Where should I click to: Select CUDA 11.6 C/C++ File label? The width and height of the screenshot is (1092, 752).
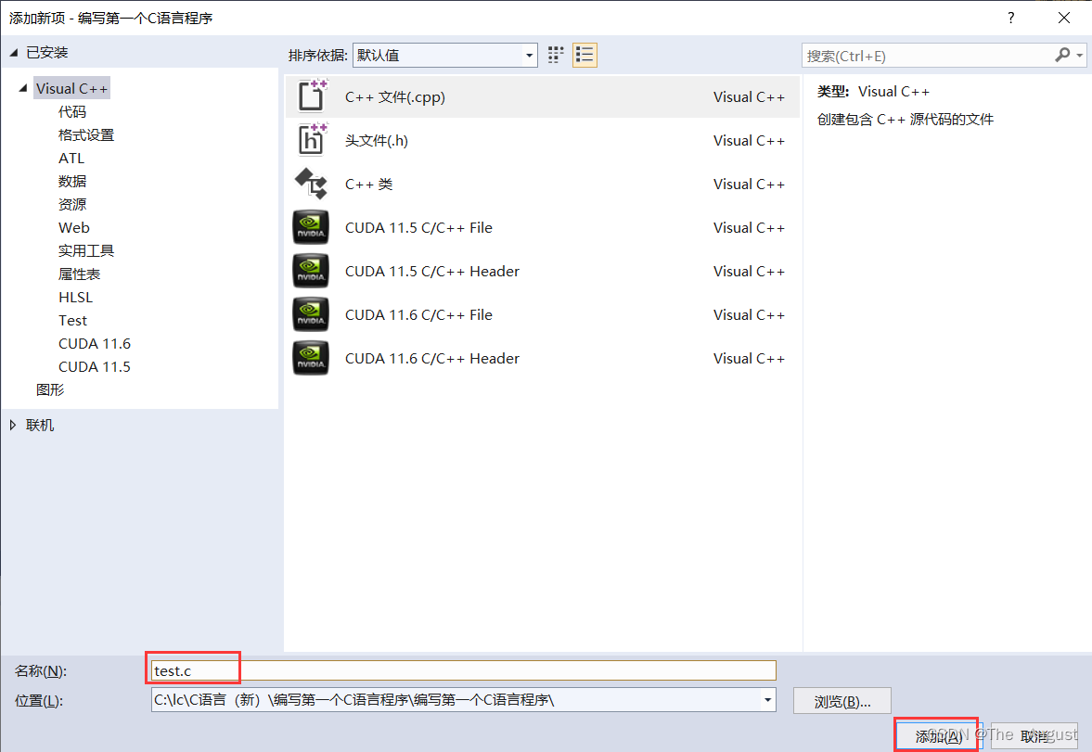418,314
